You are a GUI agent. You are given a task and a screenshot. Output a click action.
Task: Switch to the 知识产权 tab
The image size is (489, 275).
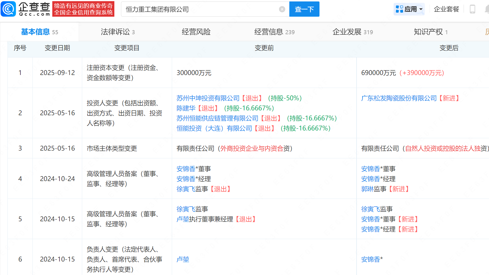[x=431, y=32]
